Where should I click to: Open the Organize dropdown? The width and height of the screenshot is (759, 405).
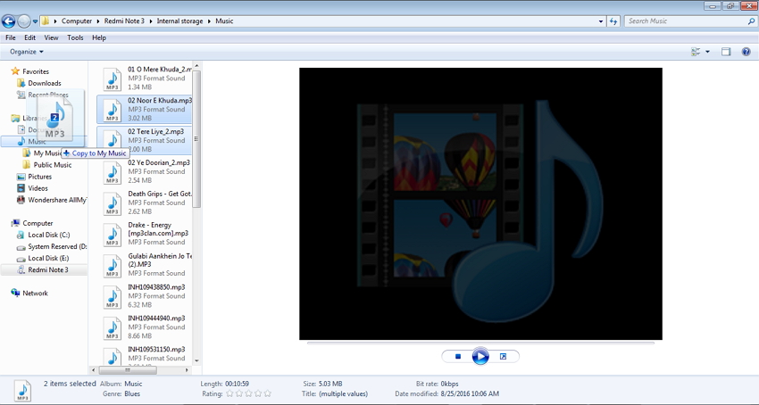click(x=27, y=52)
